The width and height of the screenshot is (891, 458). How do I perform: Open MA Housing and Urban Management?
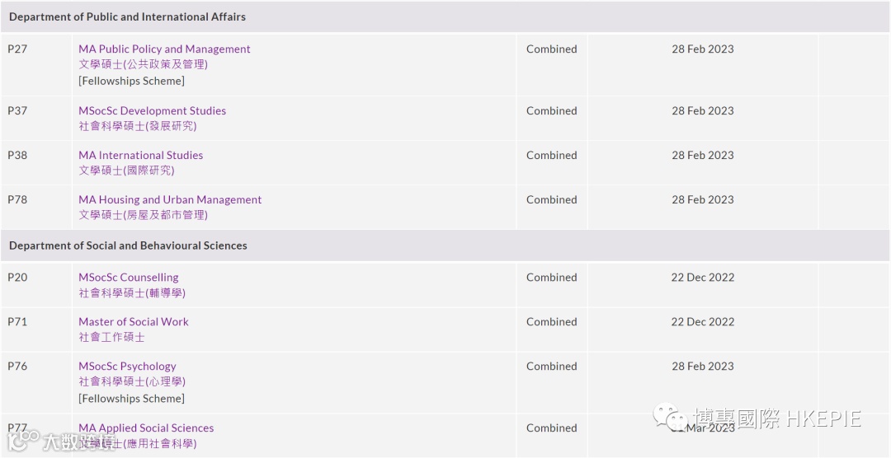[x=170, y=200]
